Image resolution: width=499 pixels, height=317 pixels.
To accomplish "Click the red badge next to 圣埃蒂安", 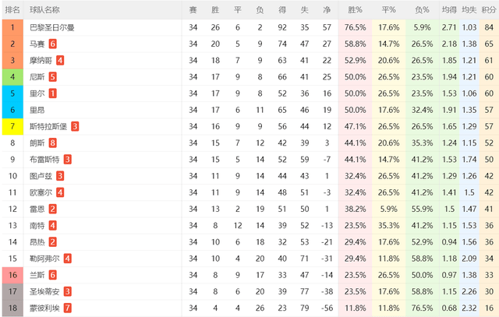I will [x=68, y=291].
